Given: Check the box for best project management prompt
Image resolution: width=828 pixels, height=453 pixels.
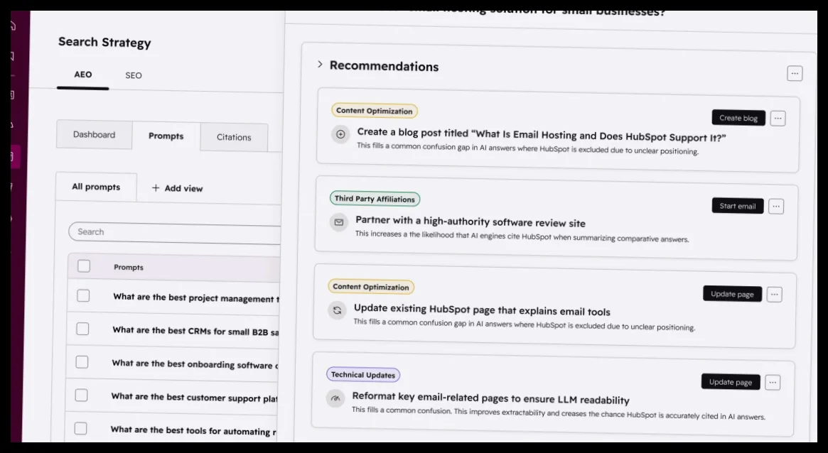Looking at the screenshot, I should point(83,296).
